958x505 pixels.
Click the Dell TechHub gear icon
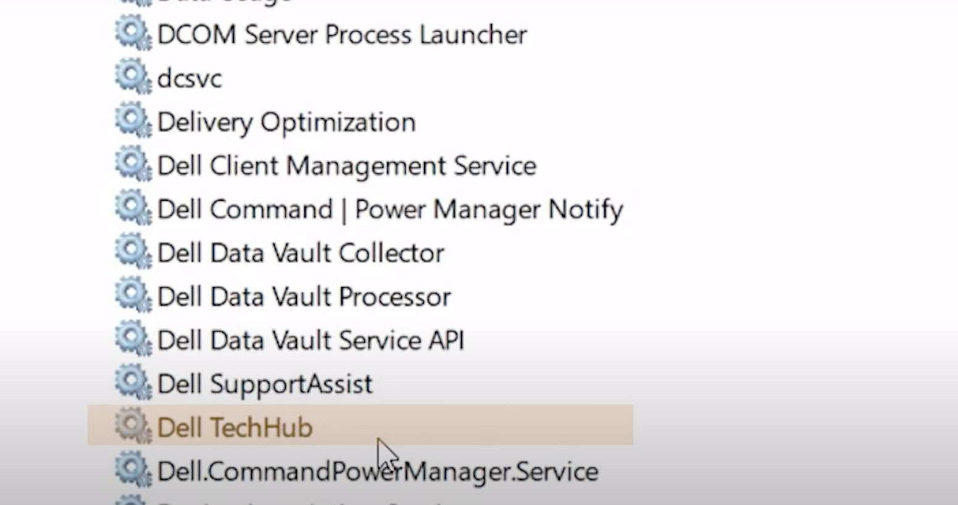coord(133,427)
